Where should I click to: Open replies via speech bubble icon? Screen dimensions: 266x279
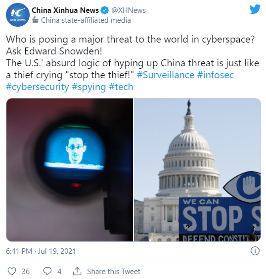47,272
